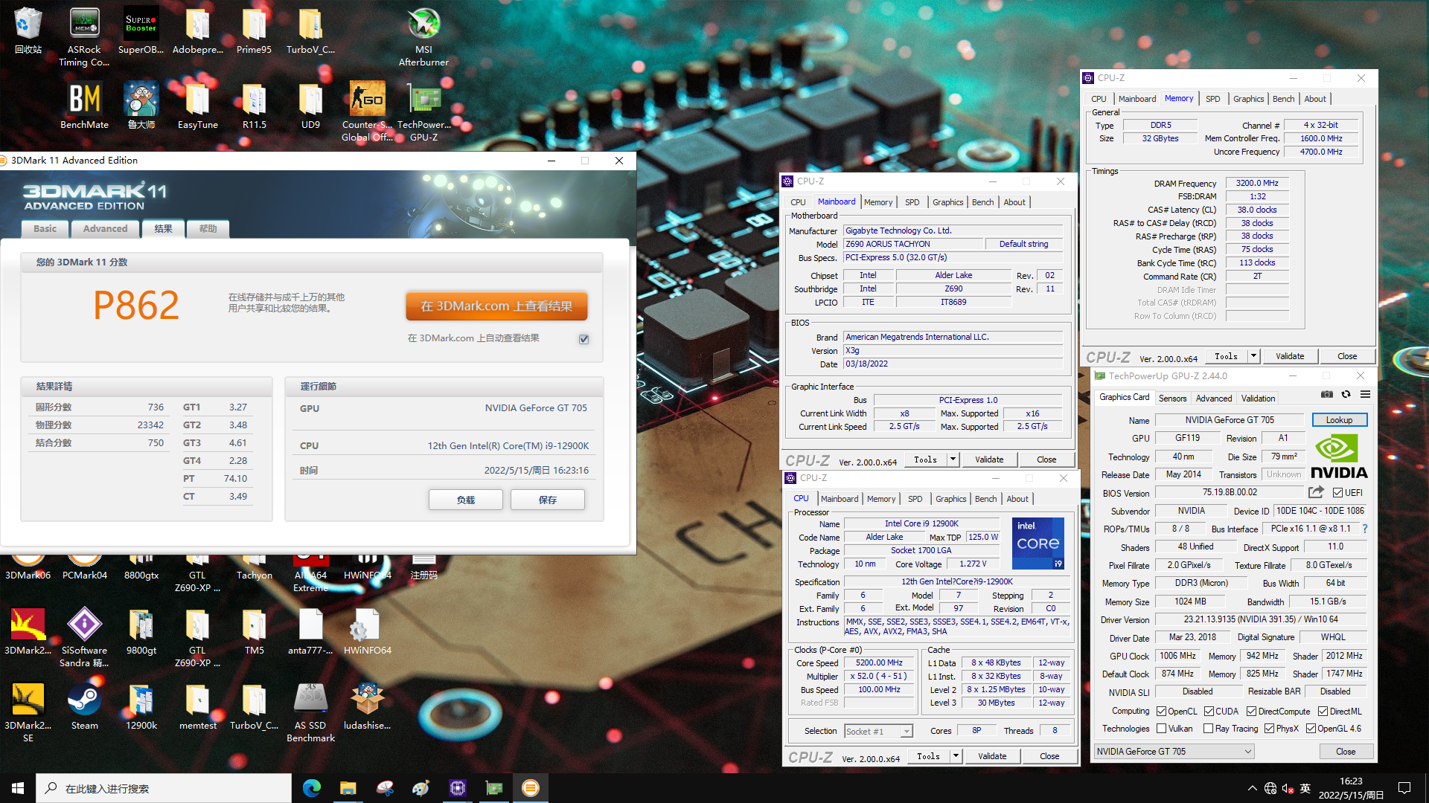Open Tools dropdown arrow in CPU-Z Memory window
1429x803 pixels.
(1253, 356)
